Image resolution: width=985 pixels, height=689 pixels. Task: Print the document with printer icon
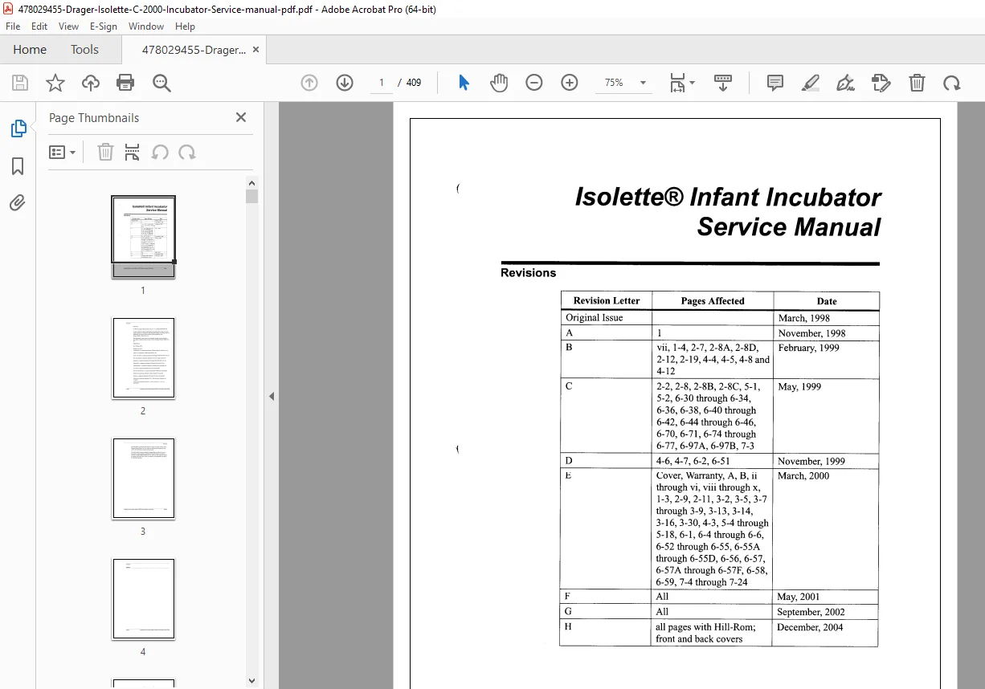tap(125, 83)
